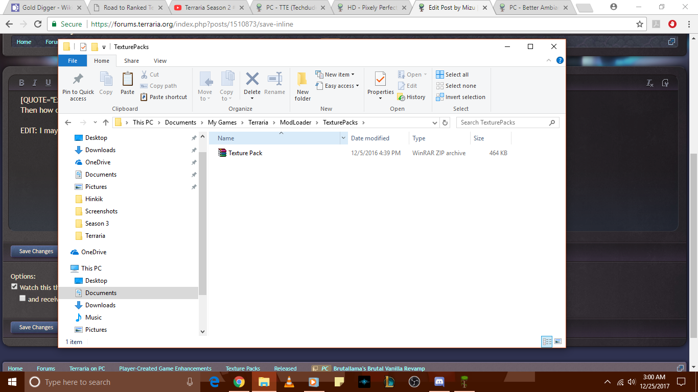
Task: Select Terraria folder in sidebar
Action: (x=95, y=236)
